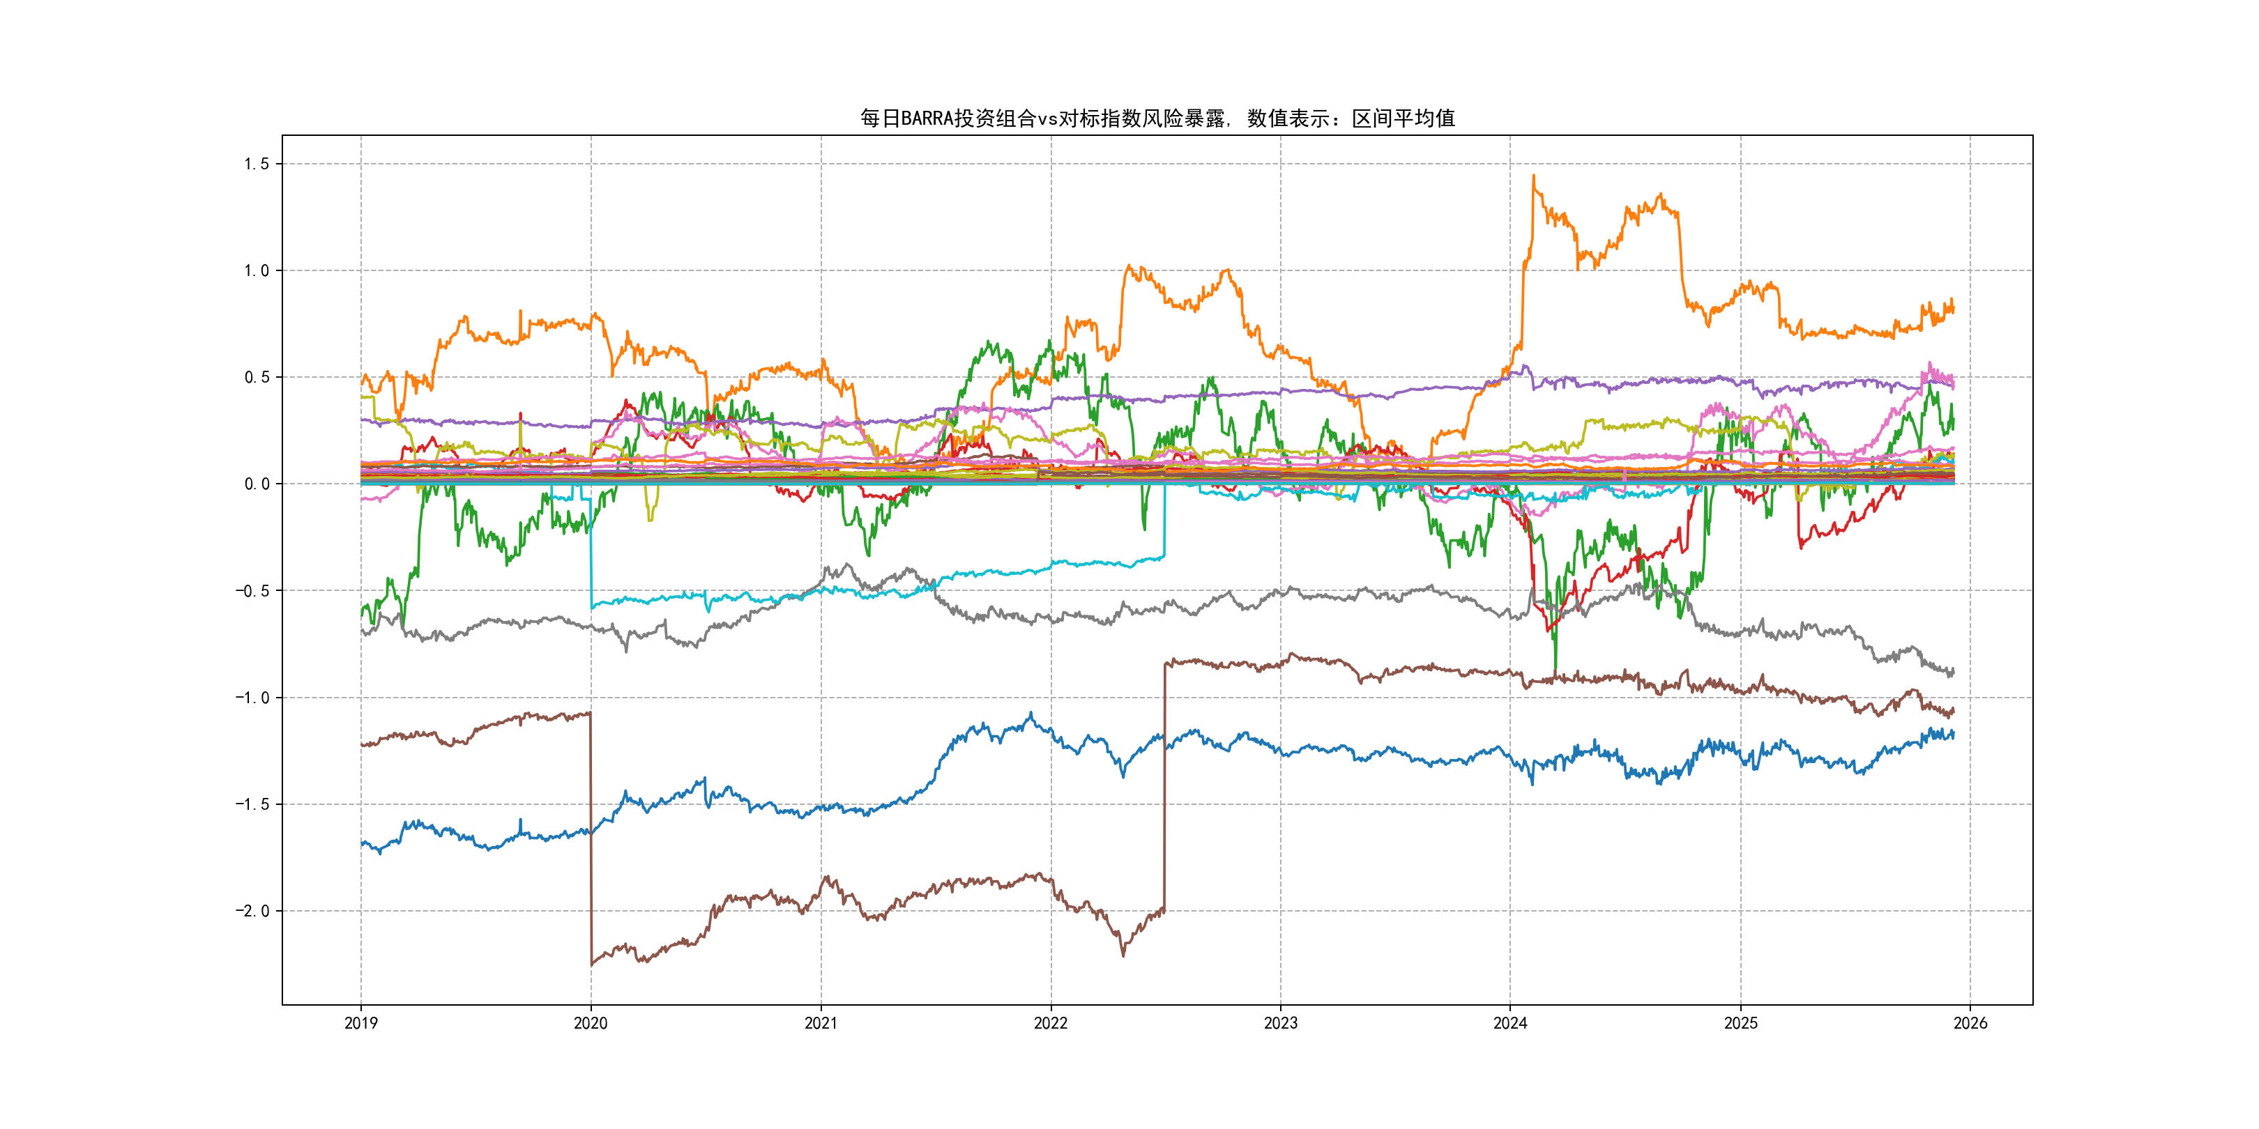The image size is (2259, 1129).
Task: Click the 0.0 y-axis tick label
Action: [x=256, y=484]
